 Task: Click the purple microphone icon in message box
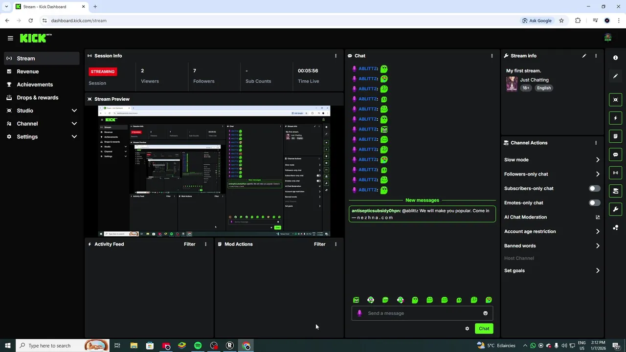pos(359,313)
